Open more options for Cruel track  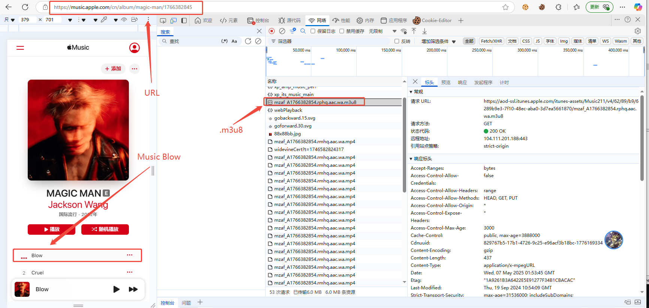(x=130, y=272)
